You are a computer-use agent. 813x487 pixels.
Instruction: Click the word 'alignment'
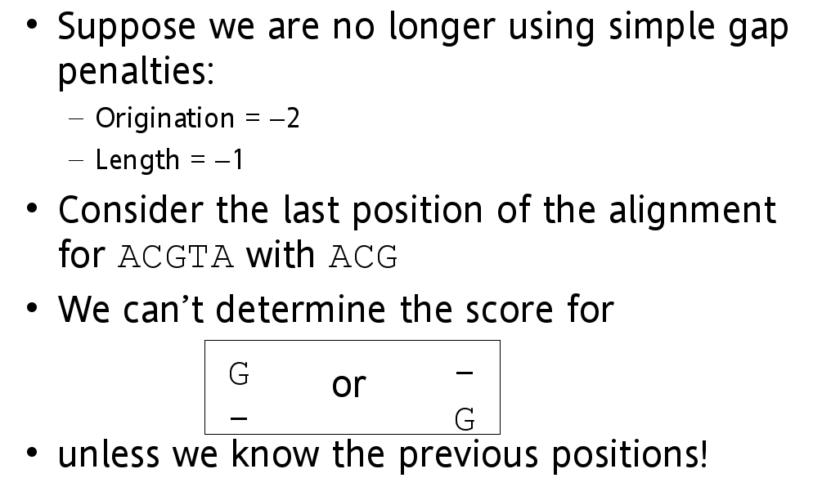coord(692,211)
